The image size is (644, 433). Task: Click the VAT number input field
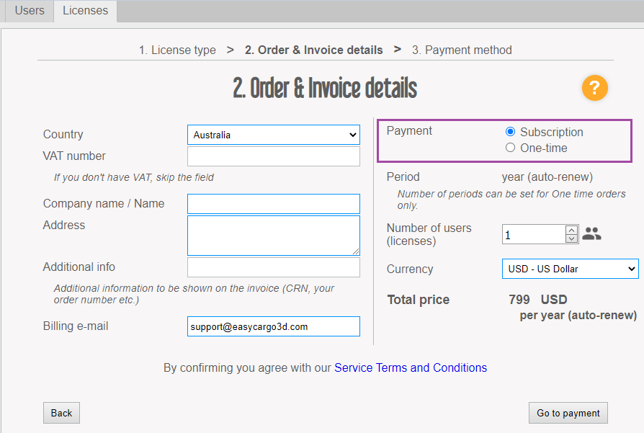(273, 156)
